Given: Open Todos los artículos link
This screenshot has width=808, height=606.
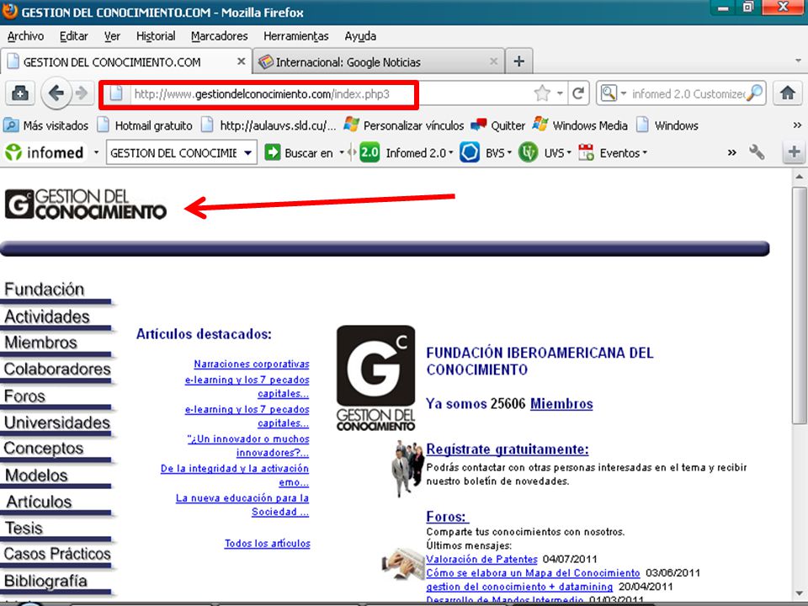Looking at the screenshot, I should tap(268, 543).
